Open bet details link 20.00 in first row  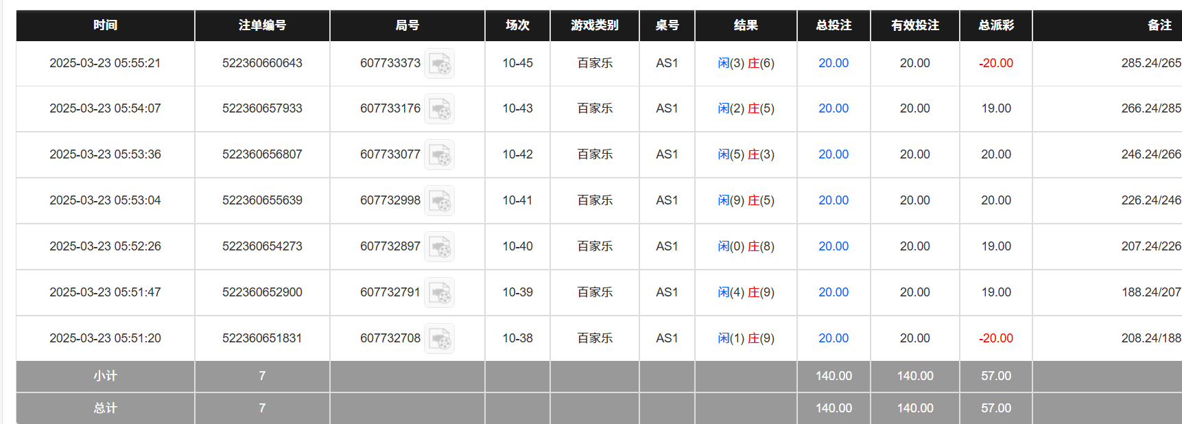(833, 63)
